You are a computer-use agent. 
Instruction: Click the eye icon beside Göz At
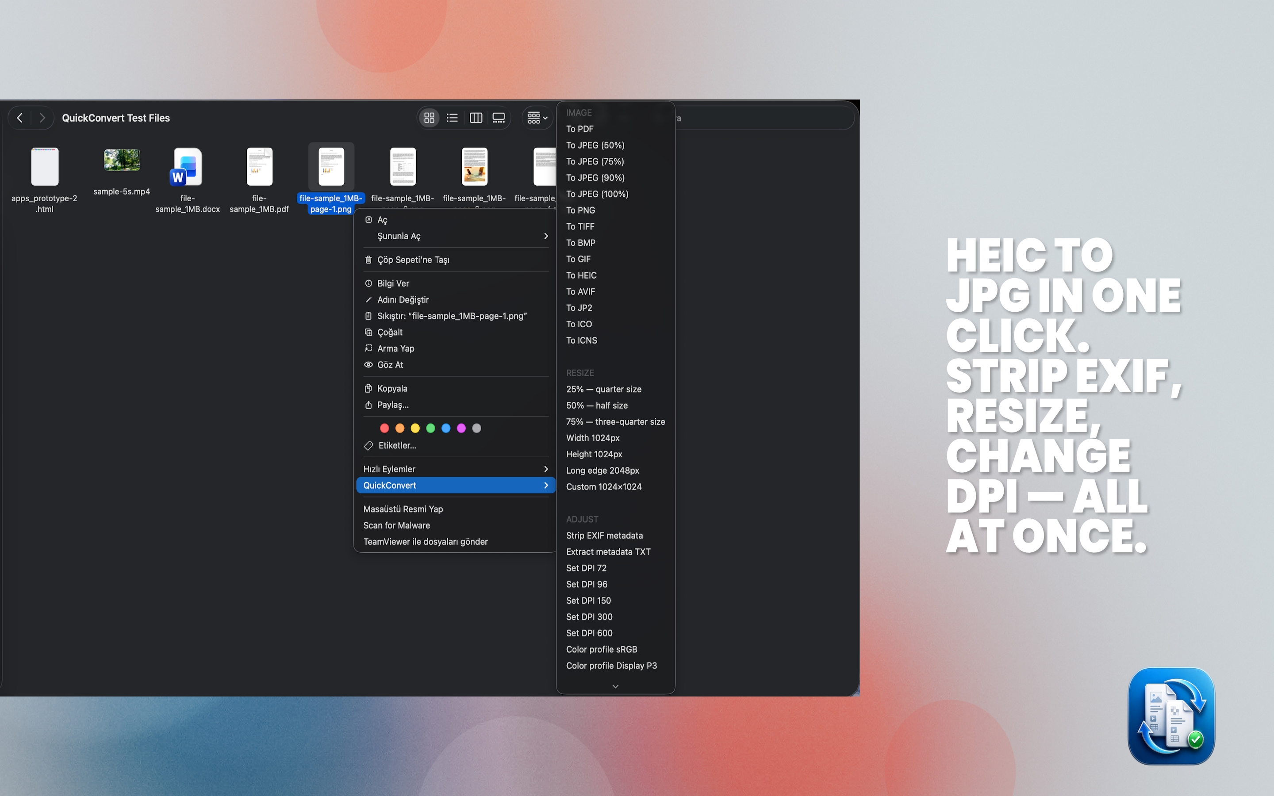[368, 364]
